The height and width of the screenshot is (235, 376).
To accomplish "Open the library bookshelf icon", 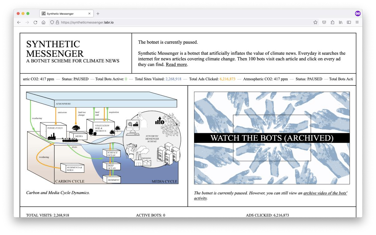I will 341,22.
